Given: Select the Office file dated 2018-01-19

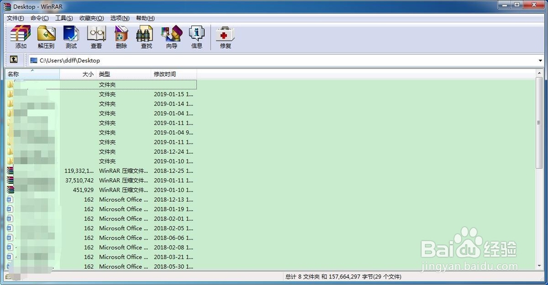Looking at the screenshot, I should click(101, 209).
